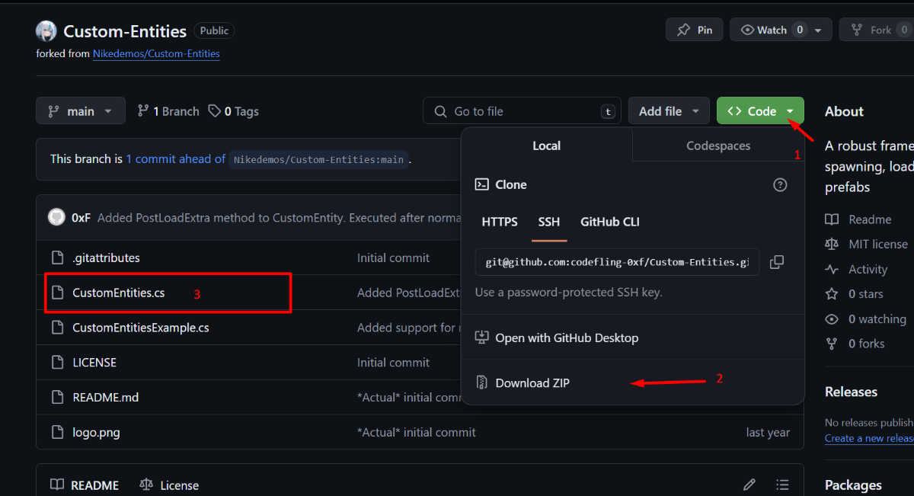Open the Add file dropdown

click(668, 111)
